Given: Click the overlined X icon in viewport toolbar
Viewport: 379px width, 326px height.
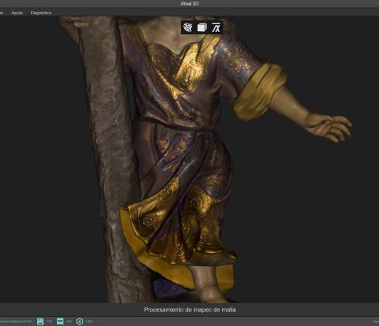Looking at the screenshot, I should point(216,27).
